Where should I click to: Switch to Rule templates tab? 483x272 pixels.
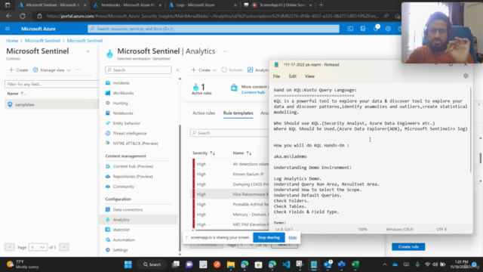(238, 113)
